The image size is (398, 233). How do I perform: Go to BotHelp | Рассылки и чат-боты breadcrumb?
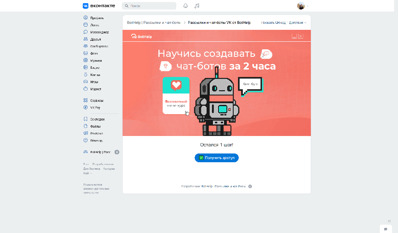click(x=154, y=23)
